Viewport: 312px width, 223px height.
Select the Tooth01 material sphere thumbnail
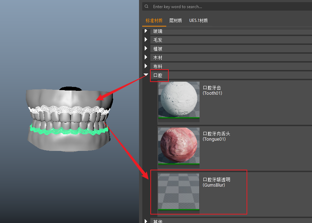click(x=179, y=100)
